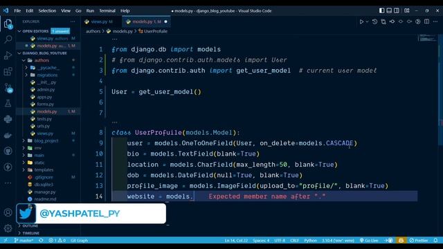The width and height of the screenshot is (443, 249).
Task: Open the Terminal menu
Action: click(107, 11)
